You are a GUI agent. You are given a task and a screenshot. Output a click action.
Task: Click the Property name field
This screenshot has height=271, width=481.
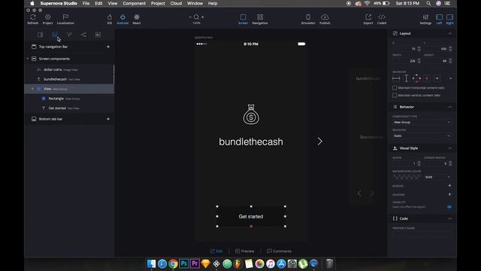click(422, 234)
